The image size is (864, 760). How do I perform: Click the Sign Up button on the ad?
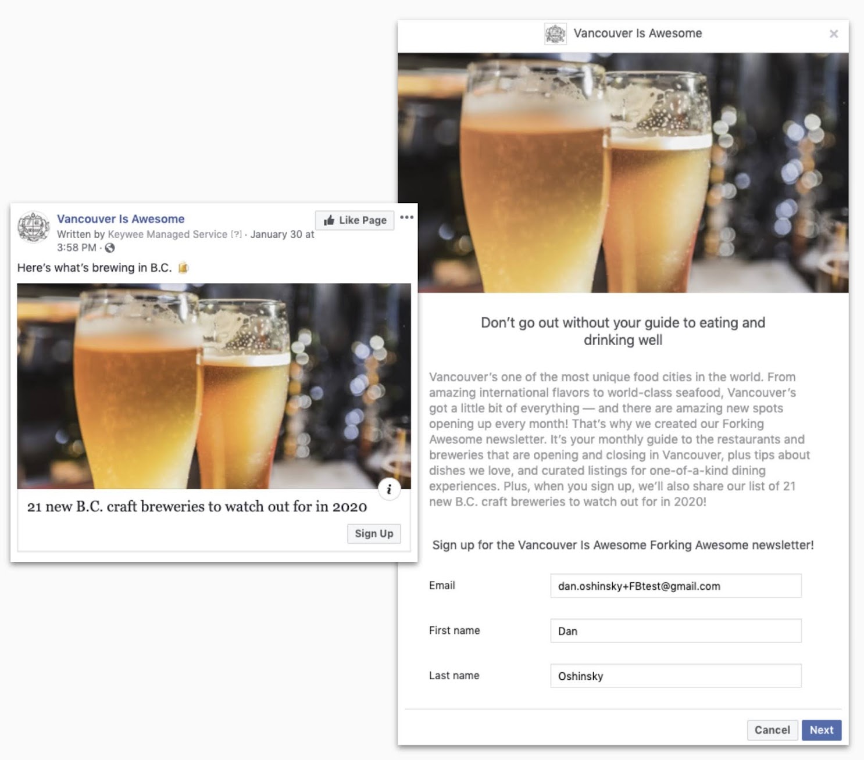374,533
